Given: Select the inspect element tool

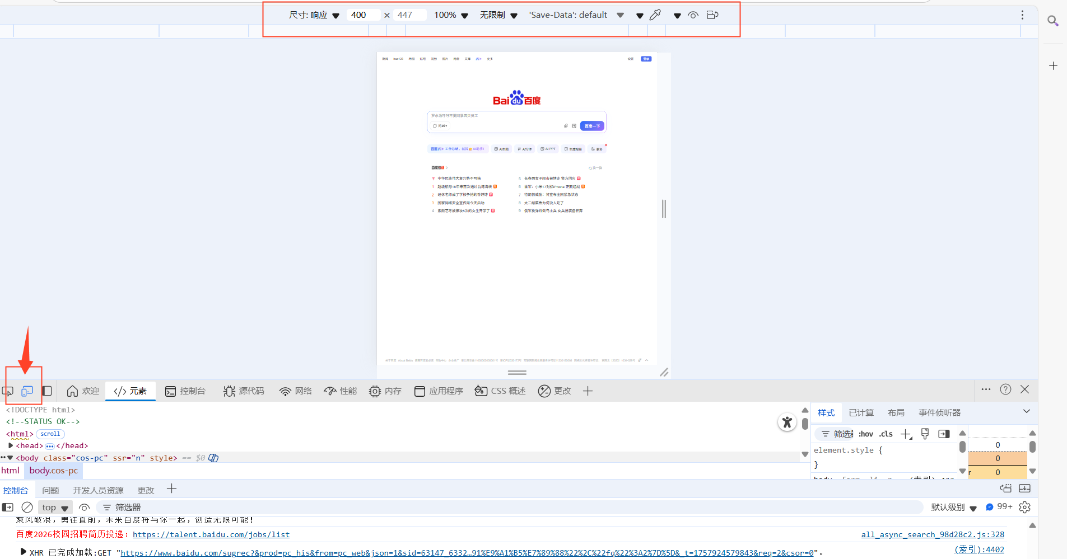Looking at the screenshot, I should (8, 391).
